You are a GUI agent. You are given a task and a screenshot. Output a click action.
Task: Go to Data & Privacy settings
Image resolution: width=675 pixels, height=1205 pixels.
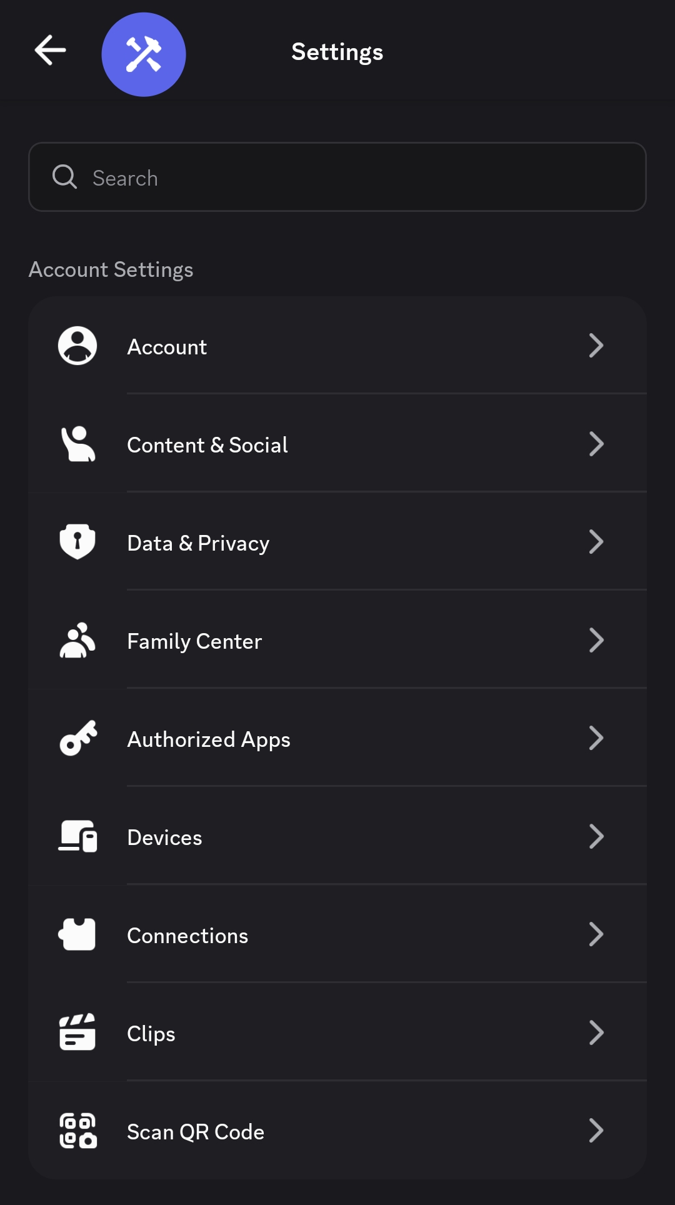[x=337, y=542]
